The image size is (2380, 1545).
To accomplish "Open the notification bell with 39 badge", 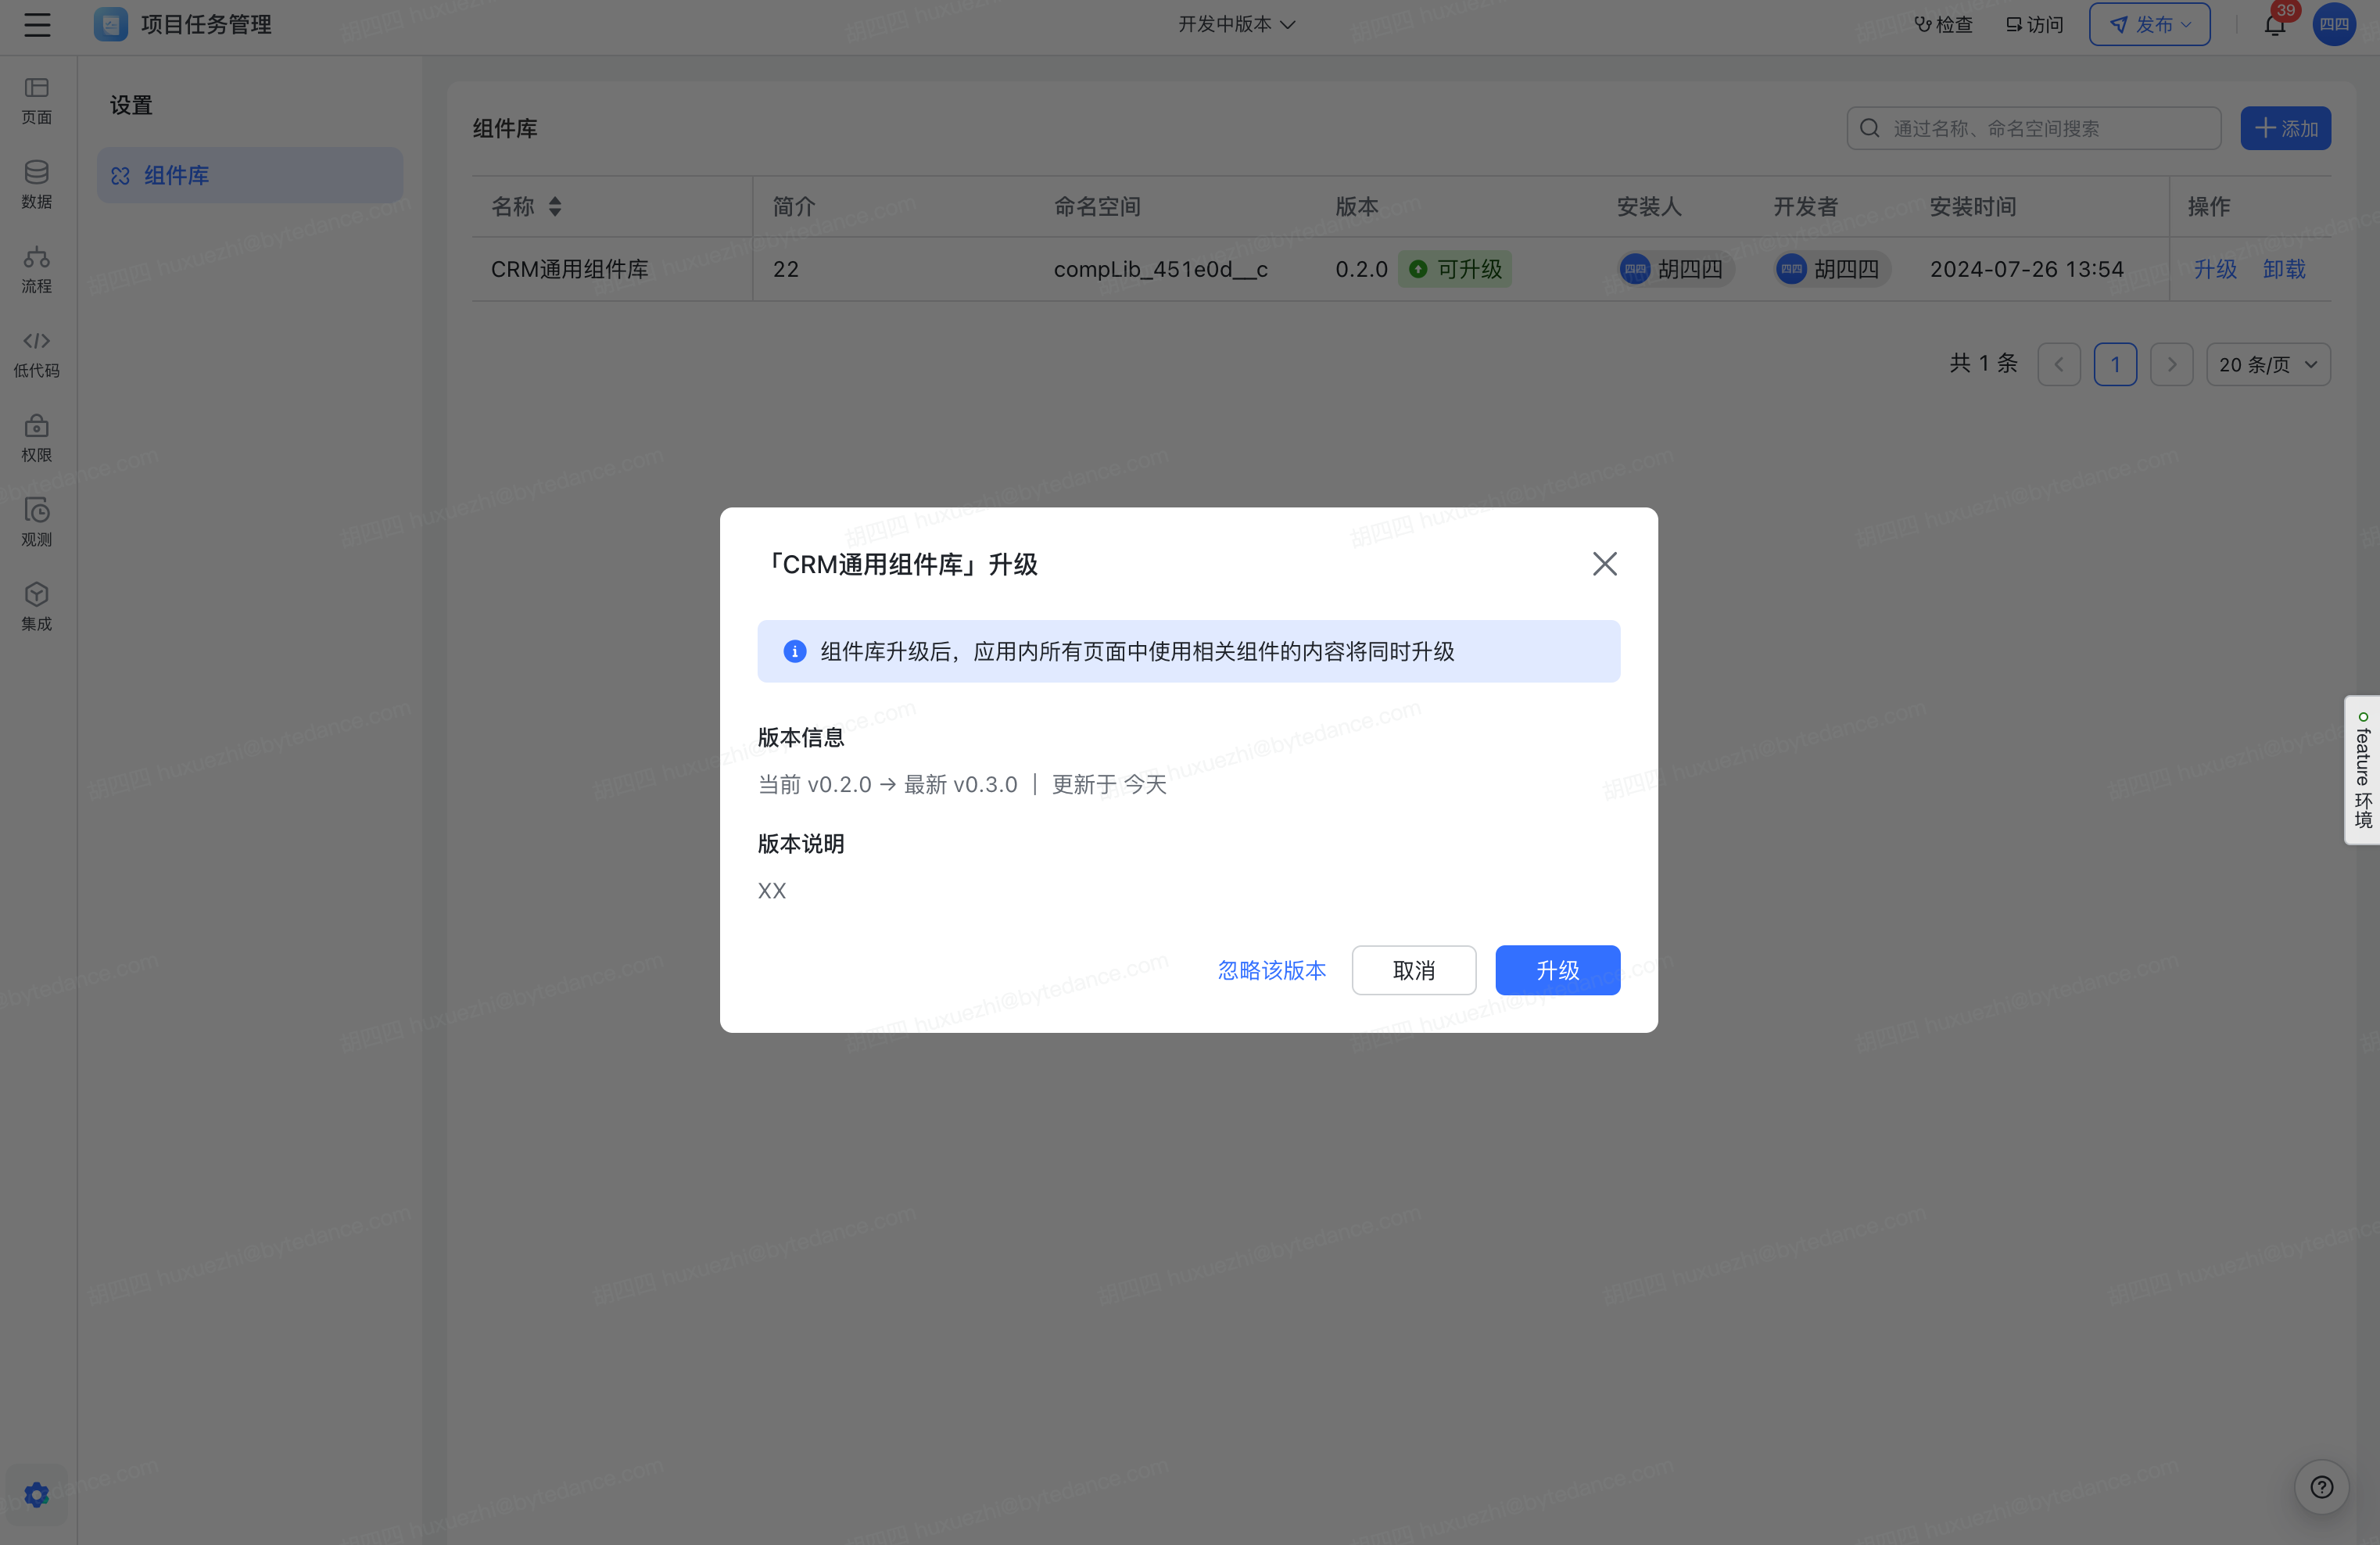I will pos(2275,24).
